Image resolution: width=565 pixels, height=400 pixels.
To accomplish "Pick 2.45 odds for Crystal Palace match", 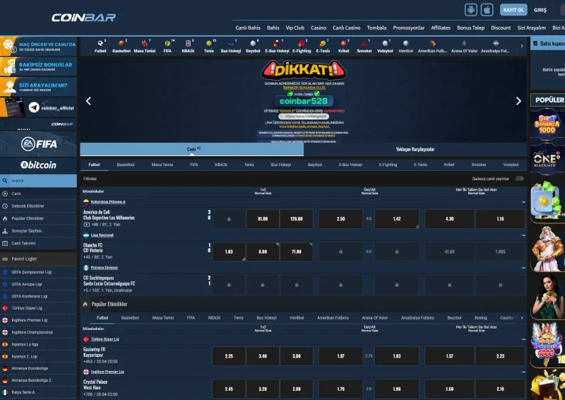I will pyautogui.click(x=229, y=389).
